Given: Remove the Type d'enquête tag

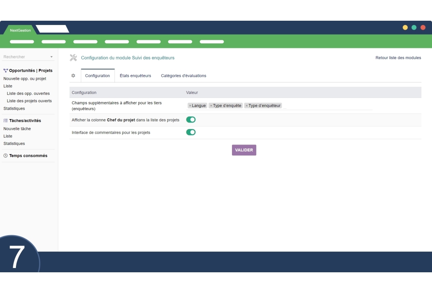Looking at the screenshot, I should pos(211,106).
